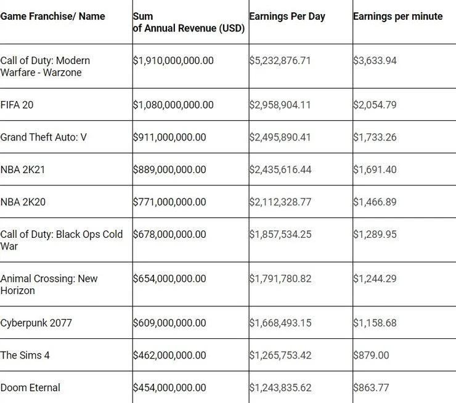456x403 pixels.
Task: Select Doom Eternal's $1,243,835.62 daily earnings
Action: 280,388
